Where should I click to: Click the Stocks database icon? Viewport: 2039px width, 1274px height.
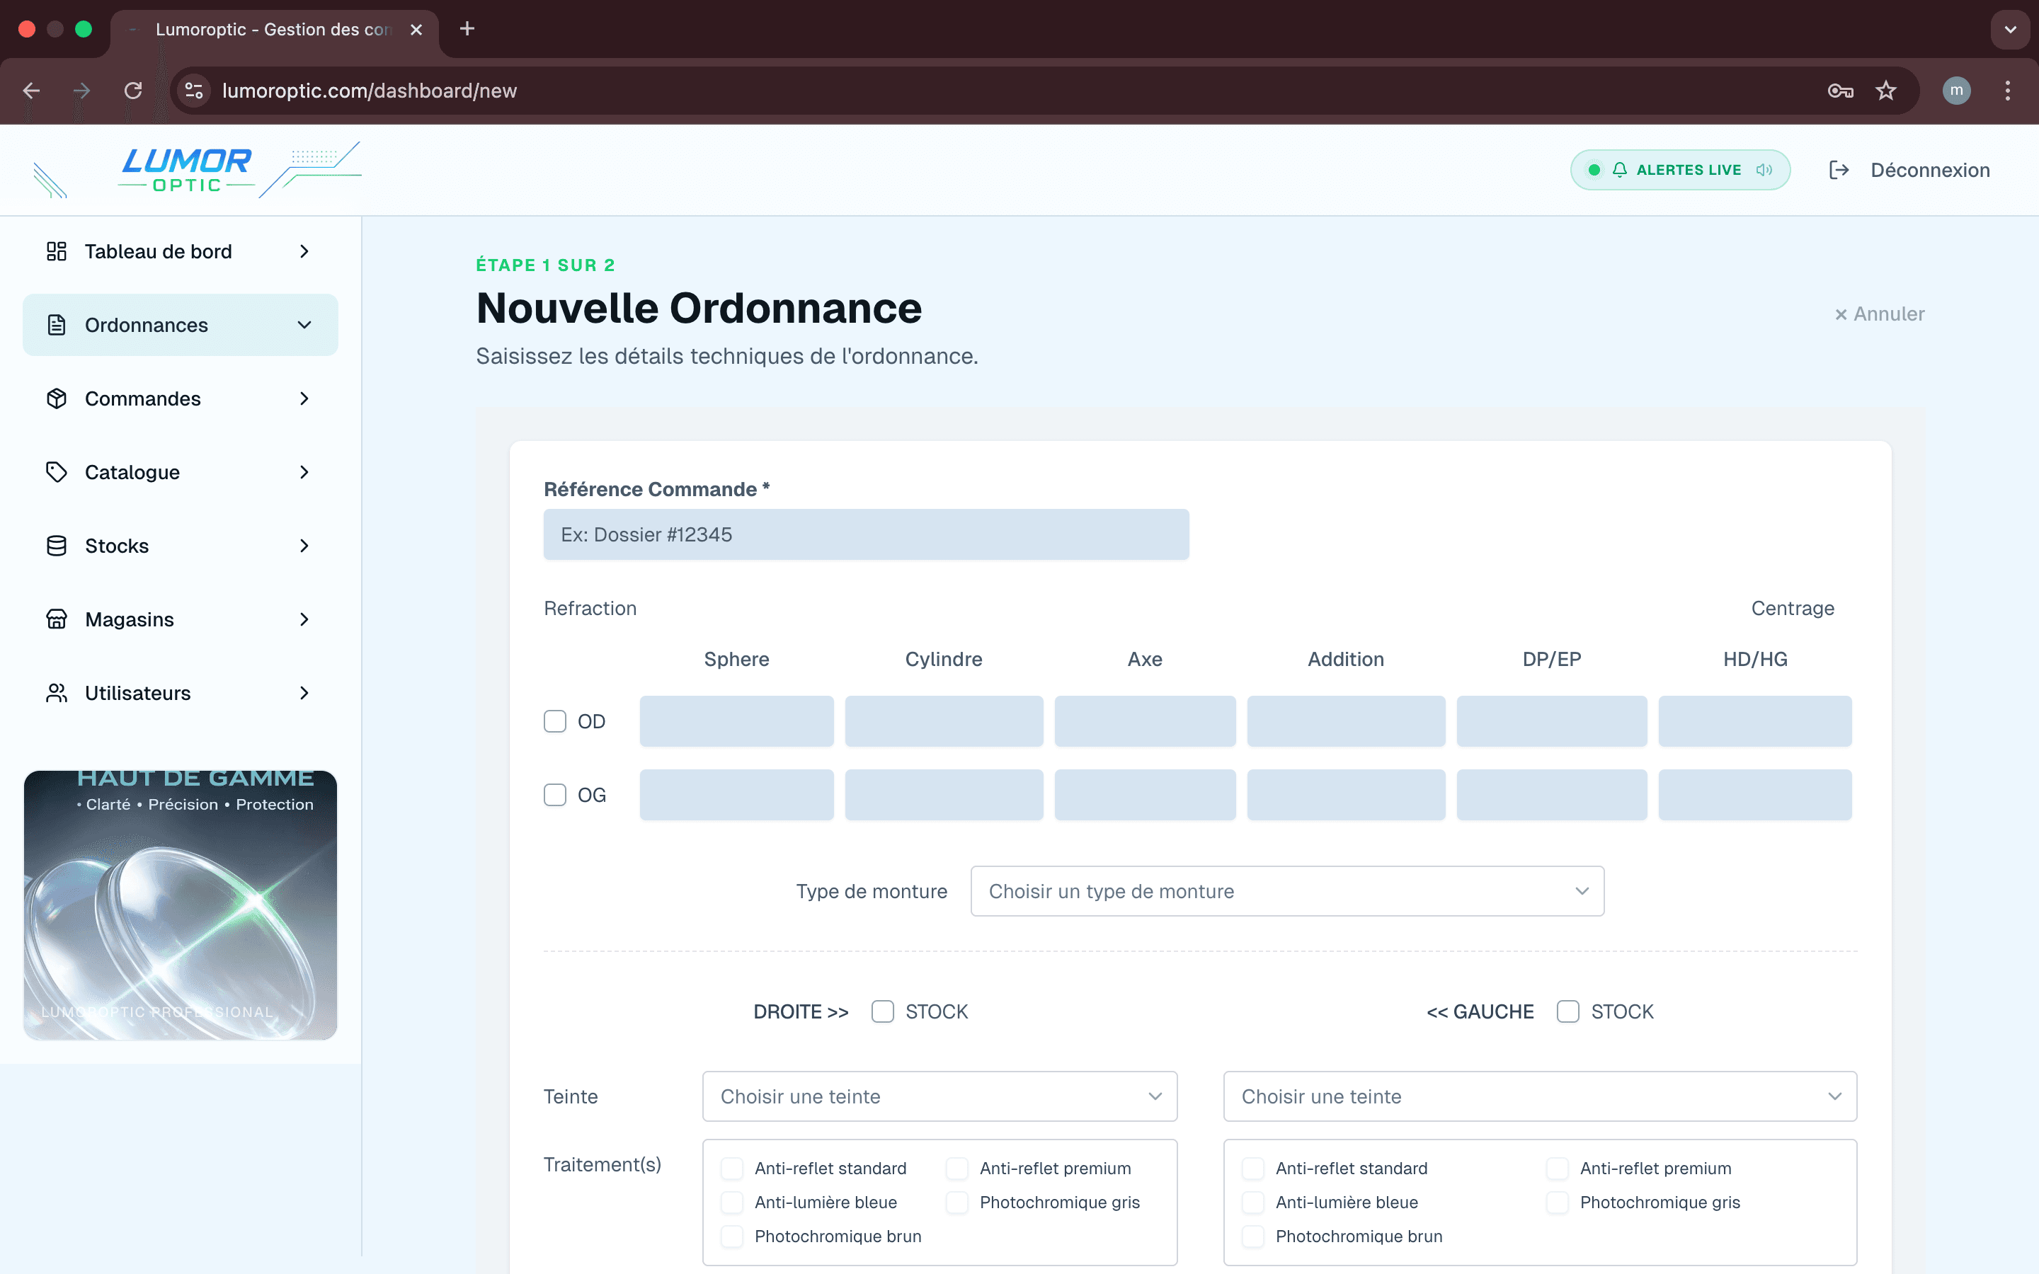click(x=57, y=546)
